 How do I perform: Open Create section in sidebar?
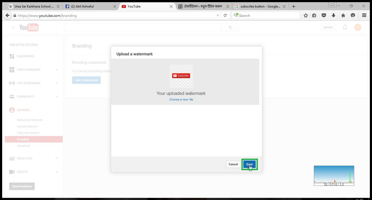22,172
